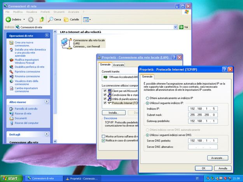Collapse Dettagli panel
Image resolution: width=243 pixels, height=182 pixels.
tap(47, 134)
